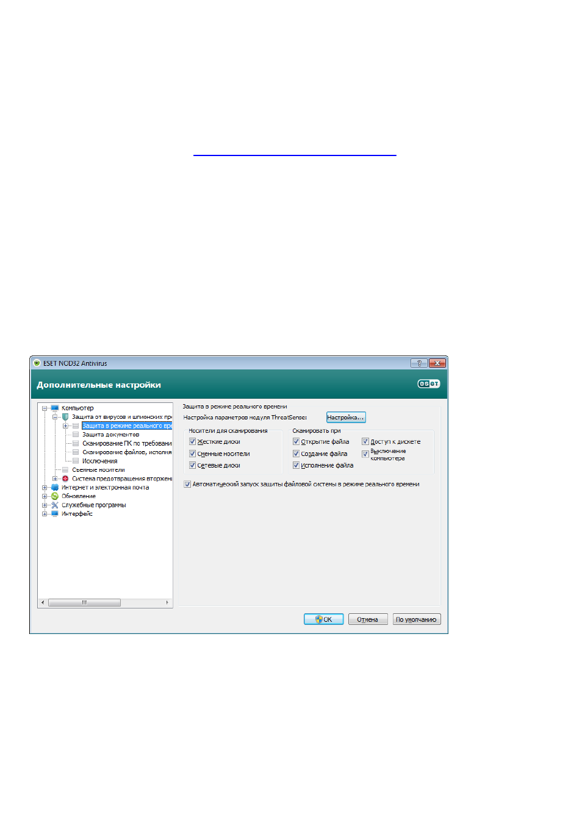Expand Интернет и электронная почта node
Screen dimensions: 582x823
[45, 488]
